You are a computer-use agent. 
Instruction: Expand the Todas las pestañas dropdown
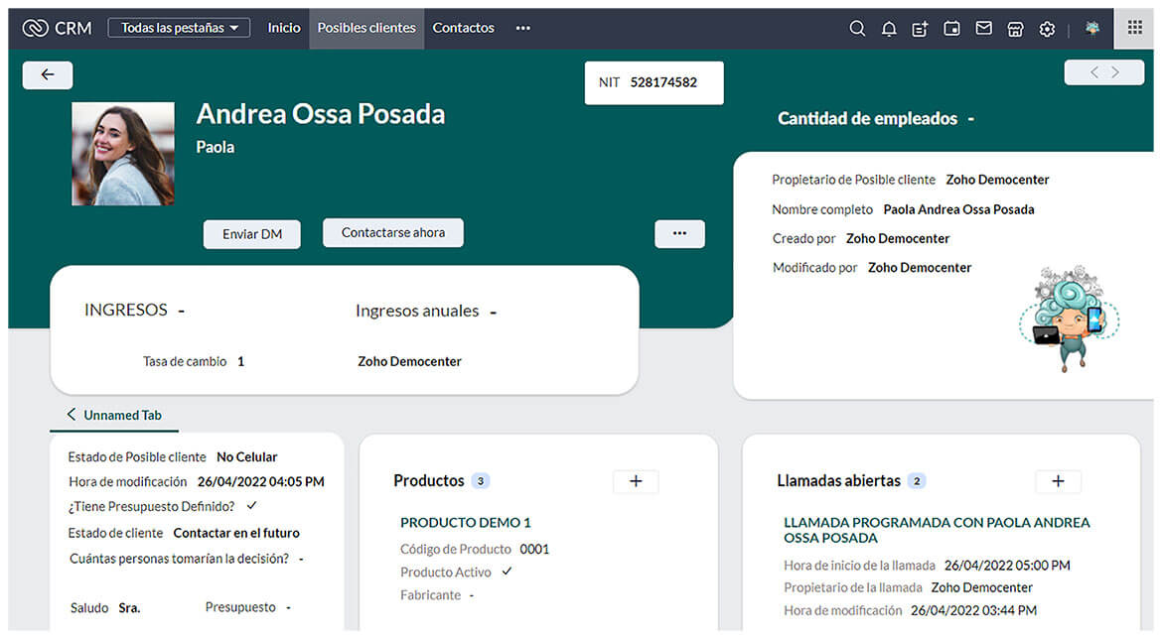[179, 28]
